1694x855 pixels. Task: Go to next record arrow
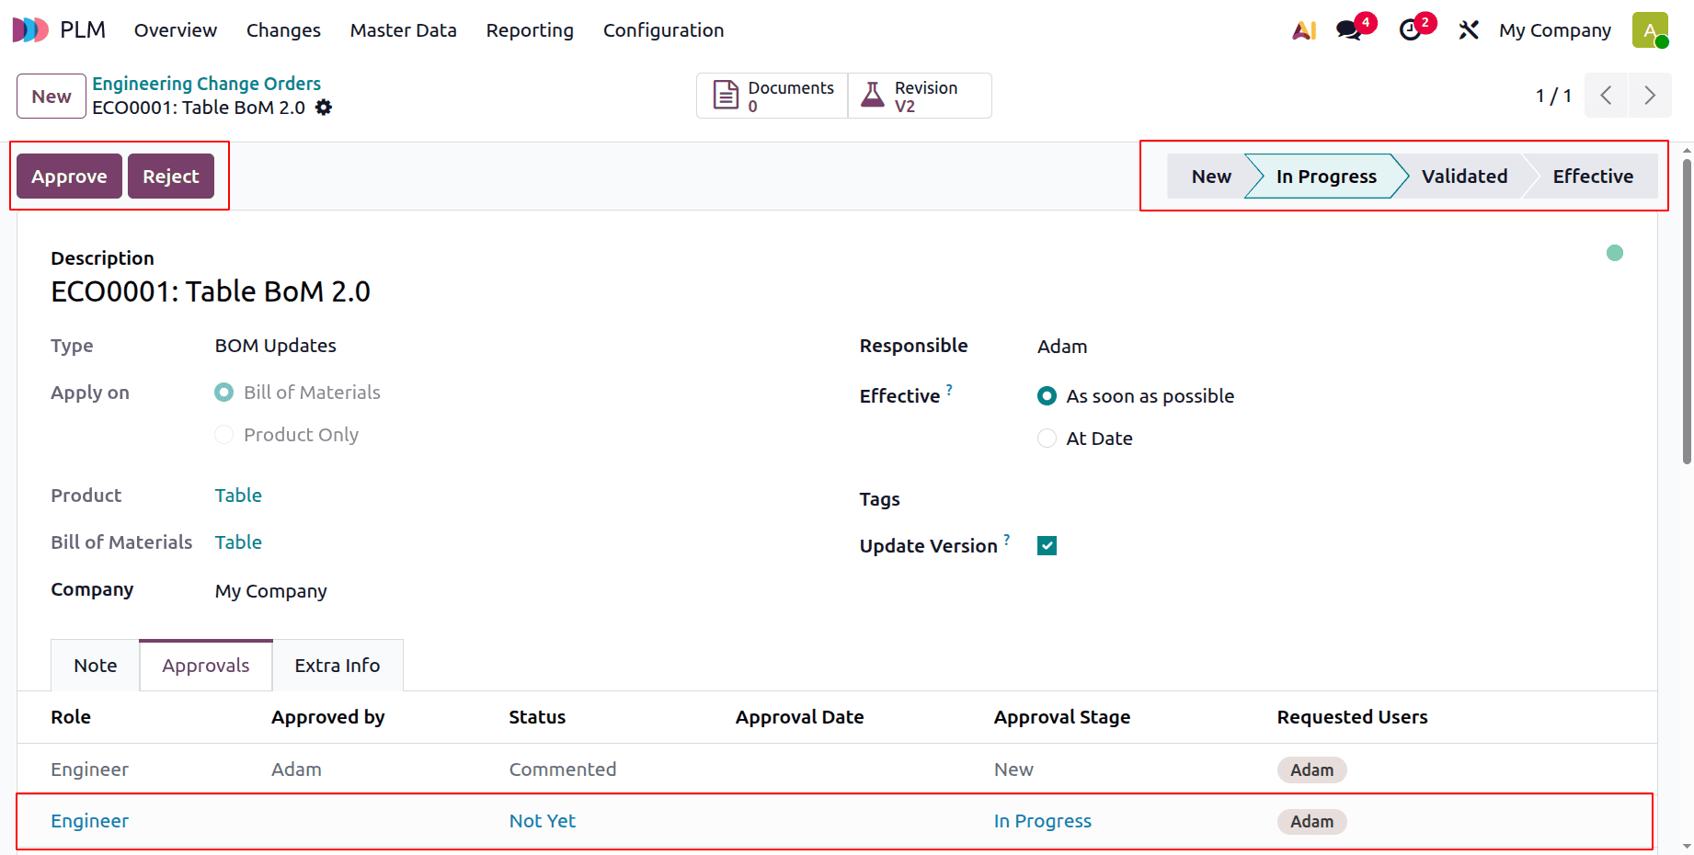click(x=1650, y=96)
